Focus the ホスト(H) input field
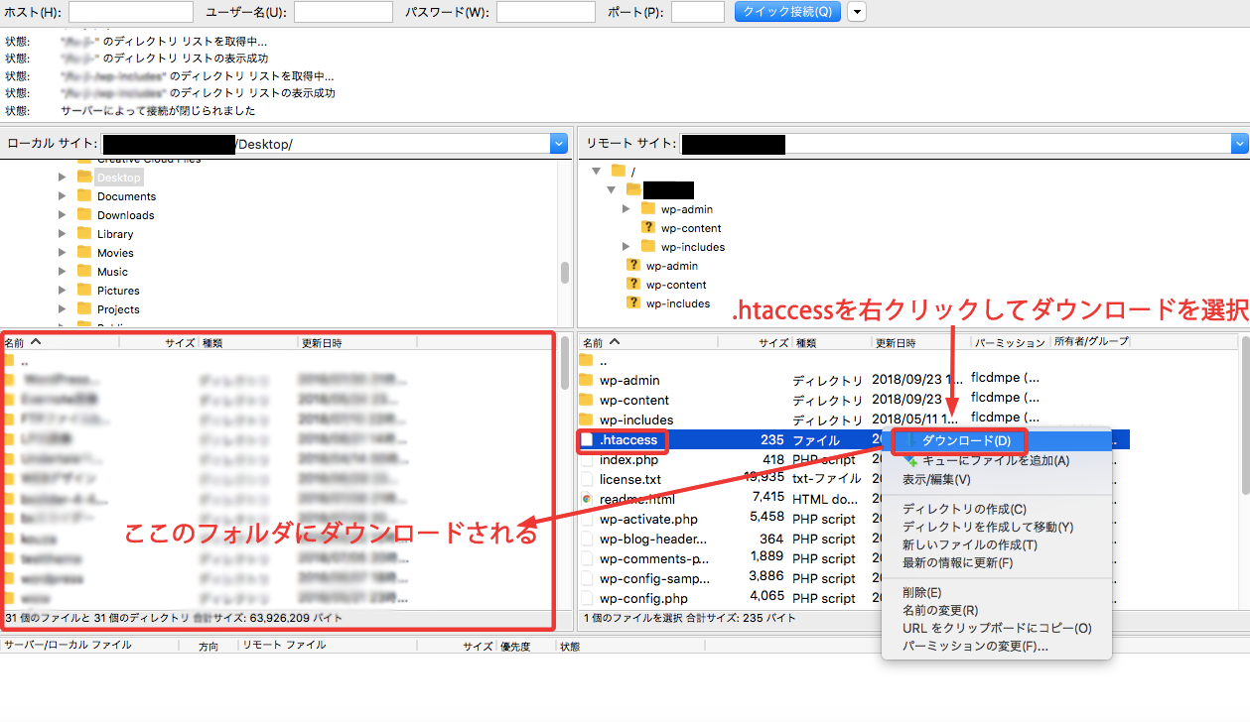Screen dimensions: 1250x722 pos(130,12)
